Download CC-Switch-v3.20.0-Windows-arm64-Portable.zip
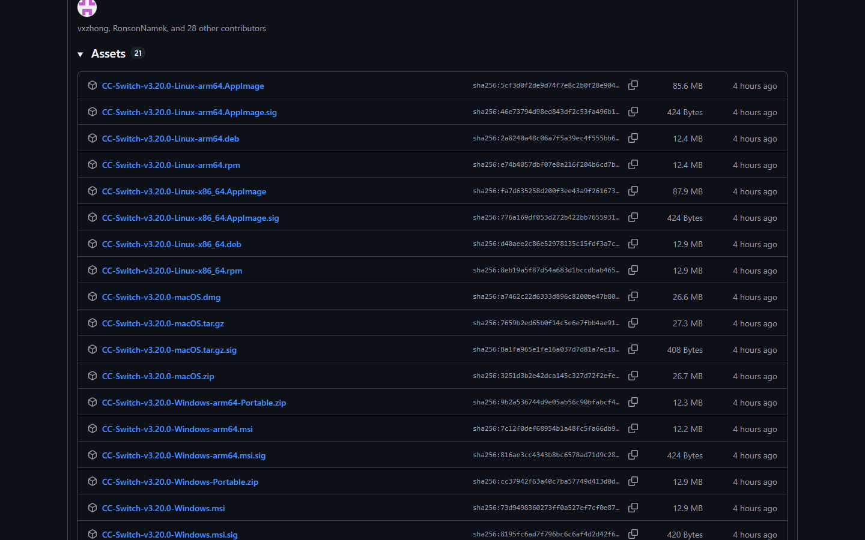This screenshot has width=865, height=540. click(x=194, y=403)
